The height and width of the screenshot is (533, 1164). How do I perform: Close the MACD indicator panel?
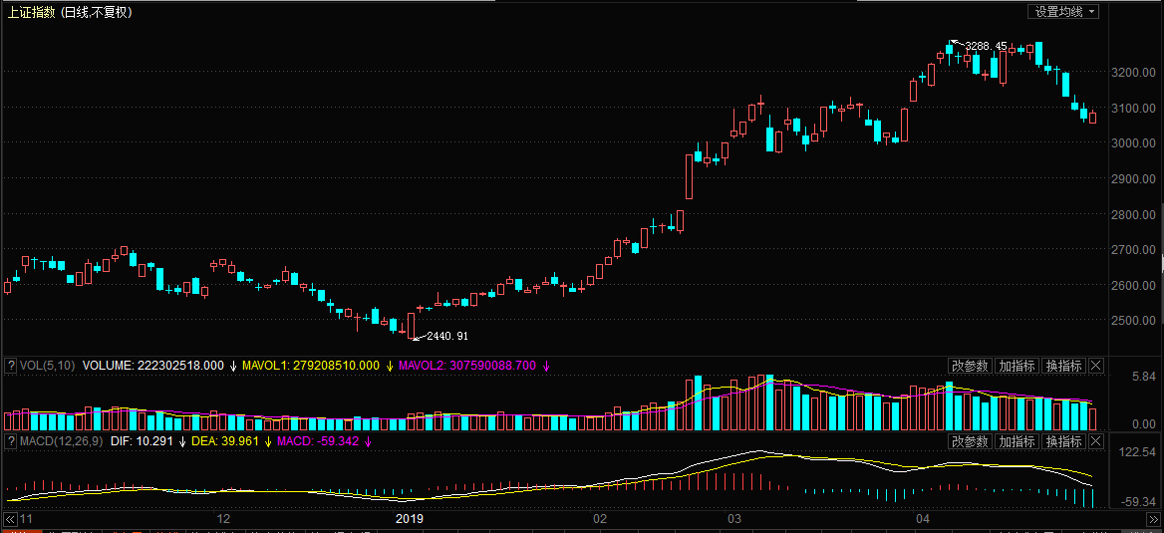[1096, 441]
